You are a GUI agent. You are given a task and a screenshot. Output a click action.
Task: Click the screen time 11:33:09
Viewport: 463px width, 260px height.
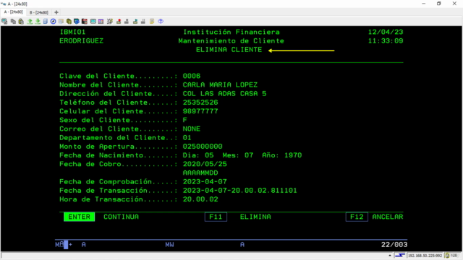[x=386, y=40]
